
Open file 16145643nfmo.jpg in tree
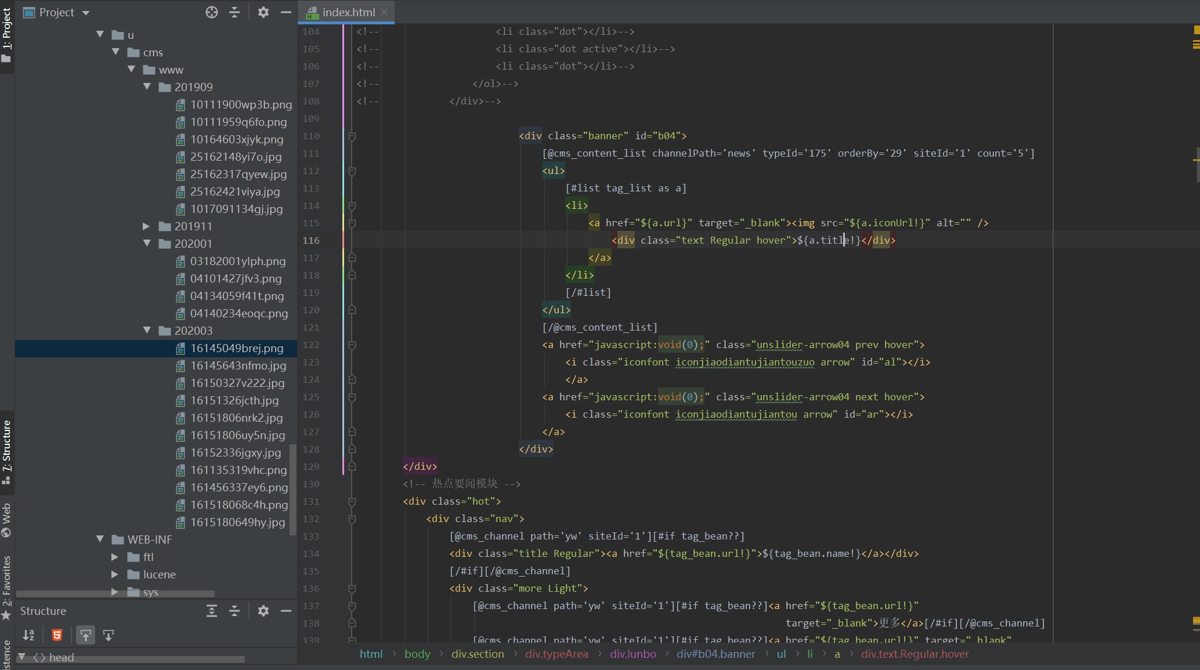click(x=238, y=365)
